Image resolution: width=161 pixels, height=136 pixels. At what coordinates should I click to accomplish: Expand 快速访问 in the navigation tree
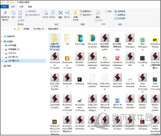pyautogui.click(x=1, y=36)
